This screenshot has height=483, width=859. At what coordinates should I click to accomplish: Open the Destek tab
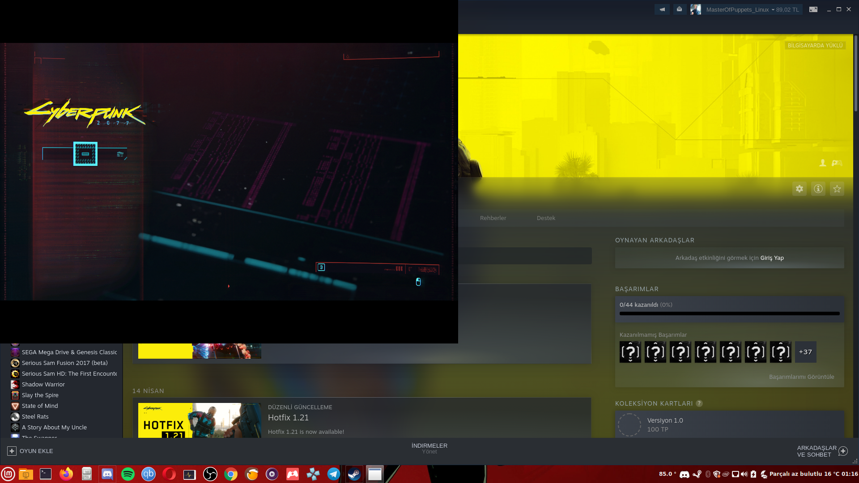[546, 218]
